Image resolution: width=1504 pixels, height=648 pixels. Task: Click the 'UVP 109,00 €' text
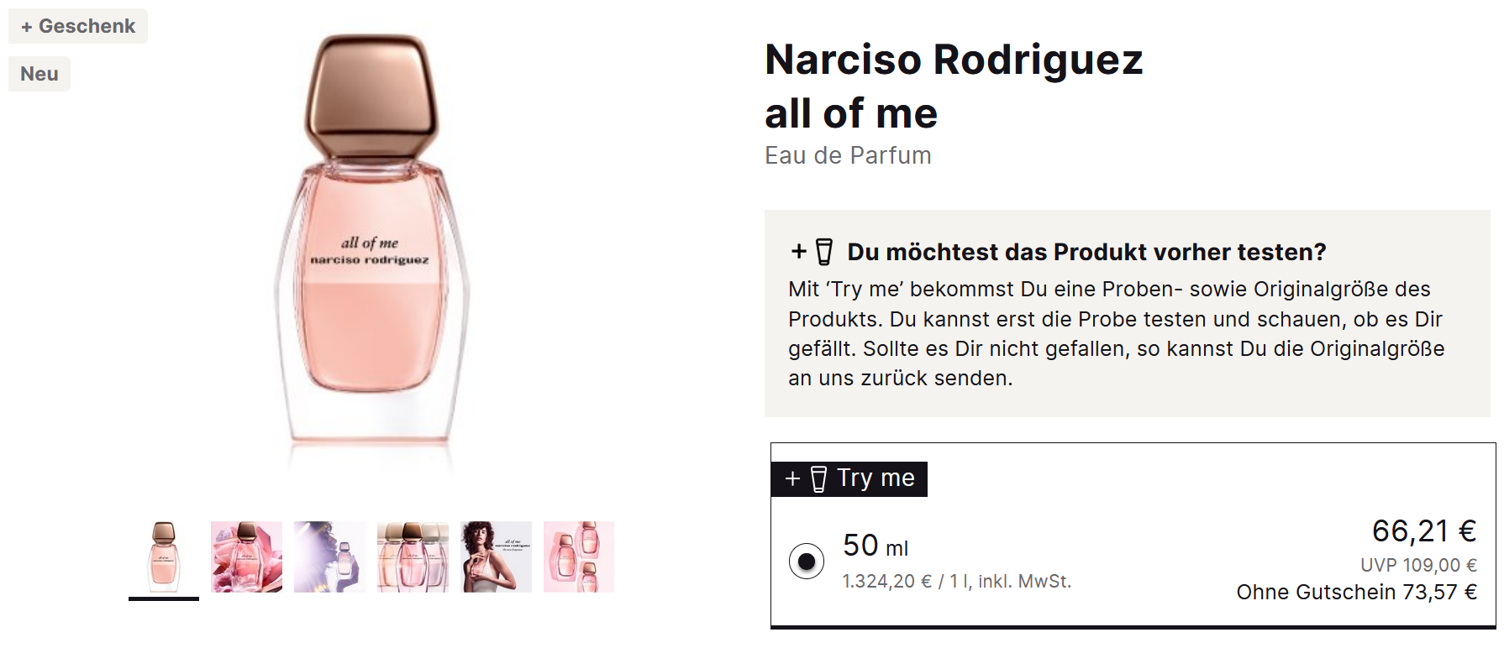tap(1418, 566)
